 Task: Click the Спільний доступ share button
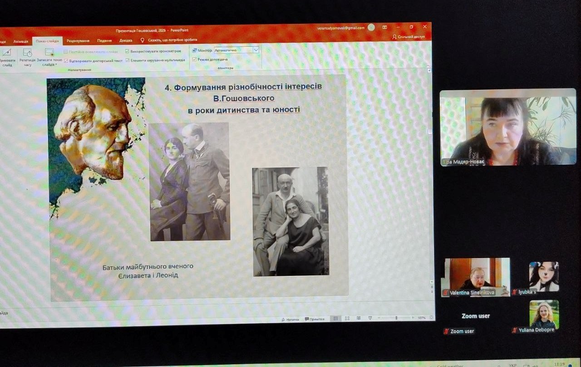409,37
